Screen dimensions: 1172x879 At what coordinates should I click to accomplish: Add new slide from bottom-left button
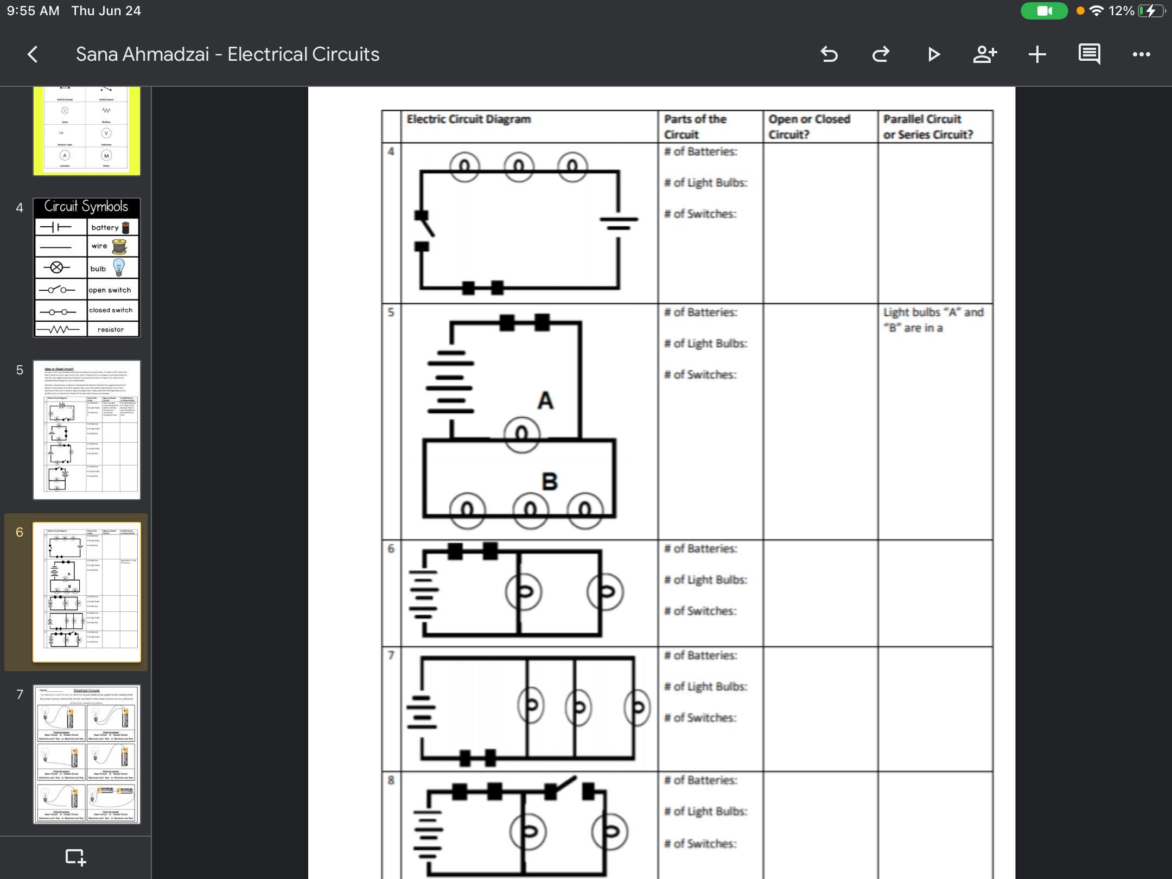(x=75, y=857)
